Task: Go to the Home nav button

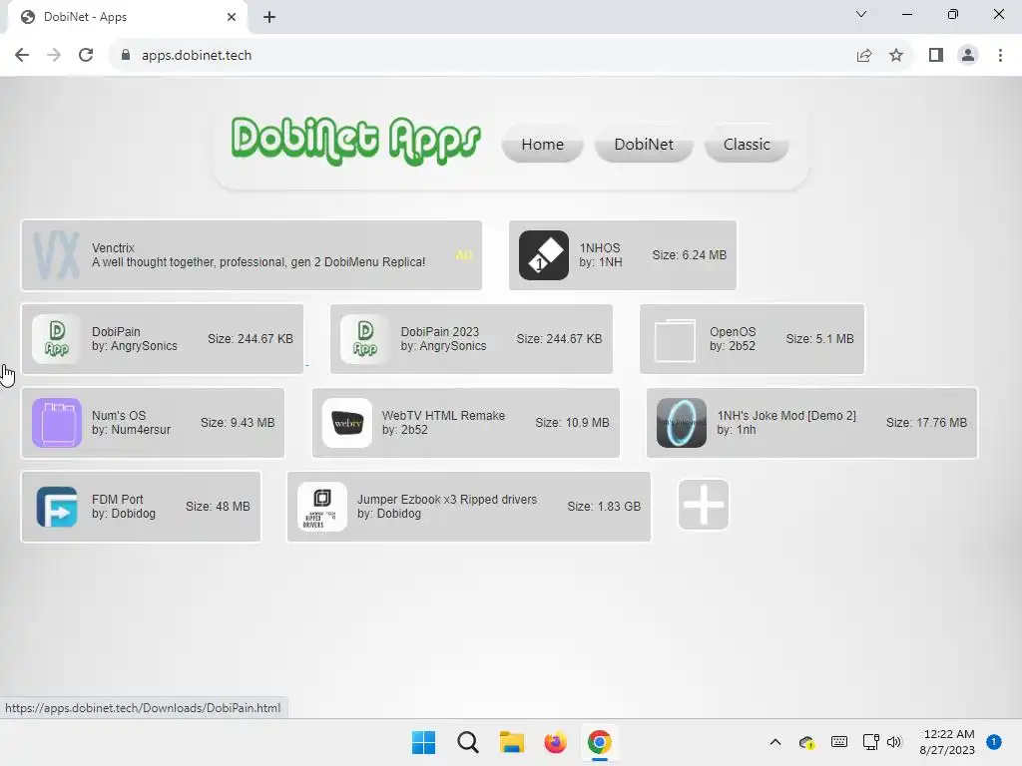Action: coord(542,144)
